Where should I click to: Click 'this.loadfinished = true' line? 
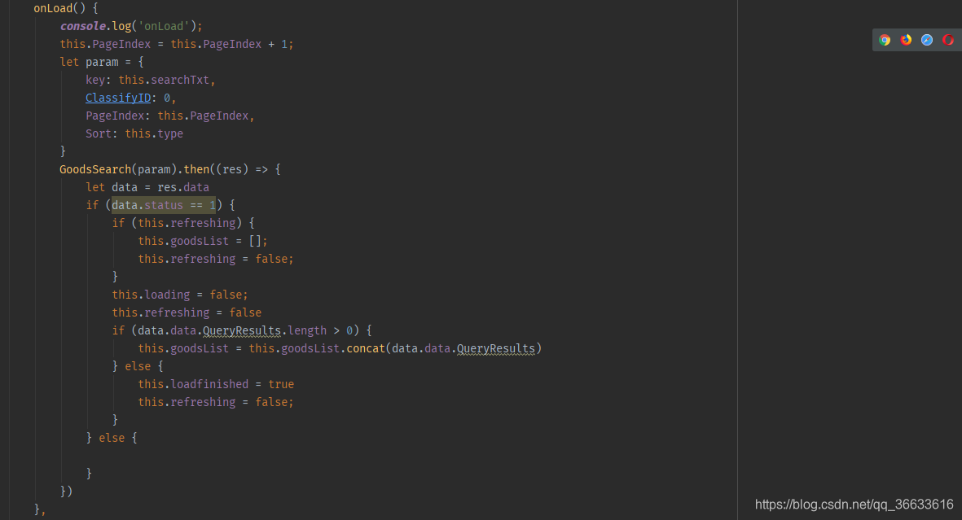click(216, 384)
